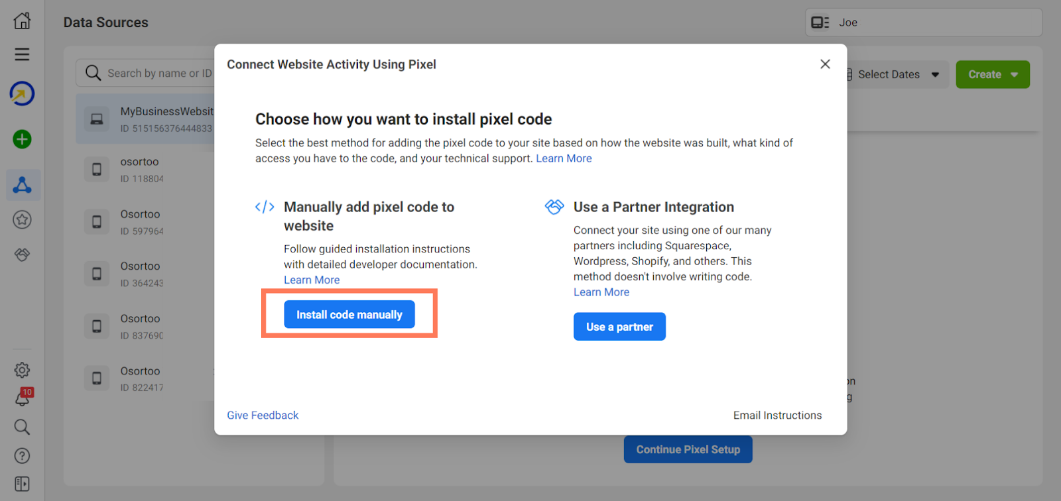Expand the Create dropdown button

pyautogui.click(x=992, y=75)
